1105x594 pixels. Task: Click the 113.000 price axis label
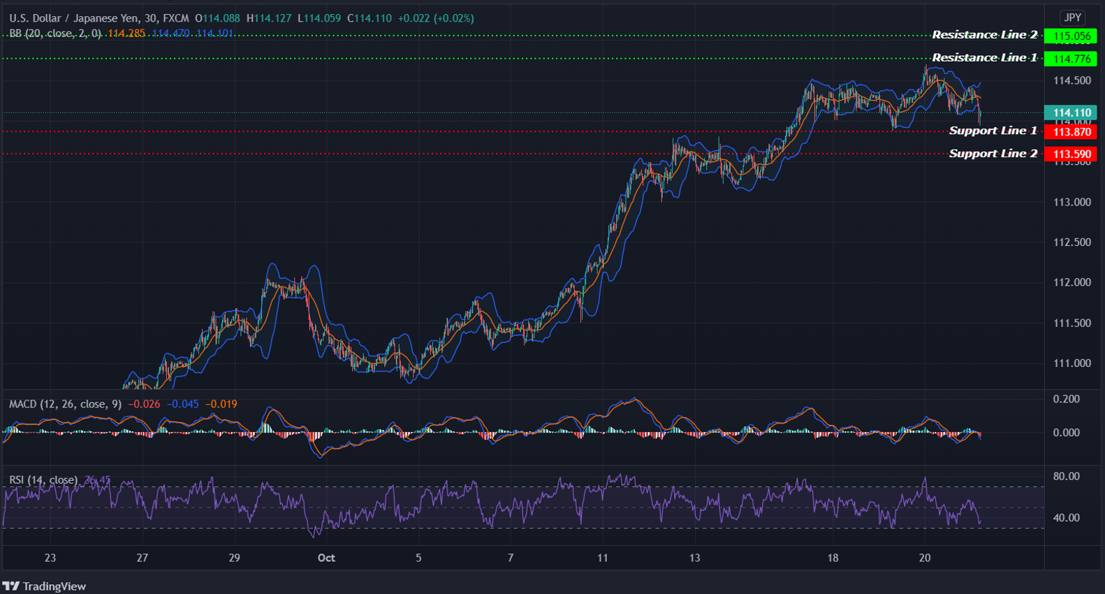[x=1072, y=203]
